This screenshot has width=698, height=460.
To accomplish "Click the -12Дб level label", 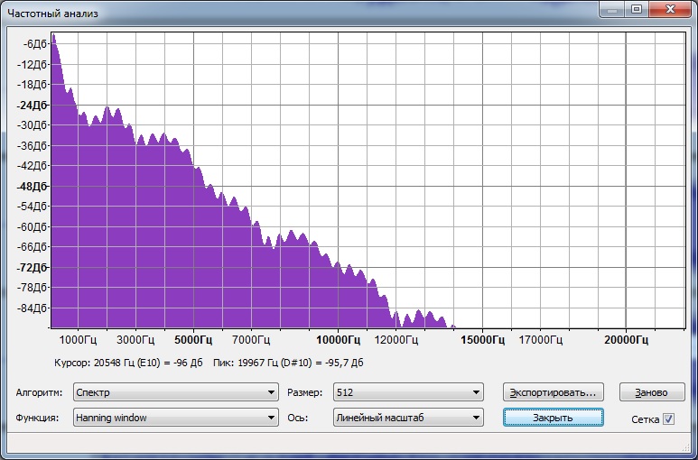I will coord(32,64).
